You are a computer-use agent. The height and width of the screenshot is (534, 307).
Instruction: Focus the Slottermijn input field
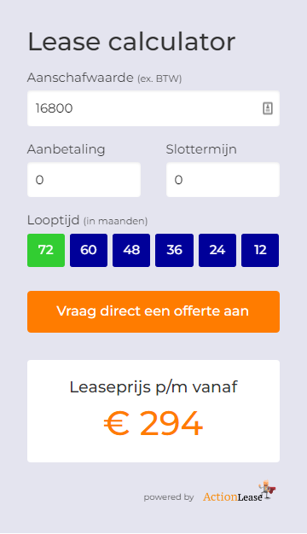tap(223, 179)
